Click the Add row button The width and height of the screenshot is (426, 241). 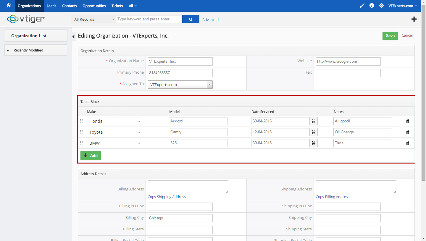coord(91,156)
